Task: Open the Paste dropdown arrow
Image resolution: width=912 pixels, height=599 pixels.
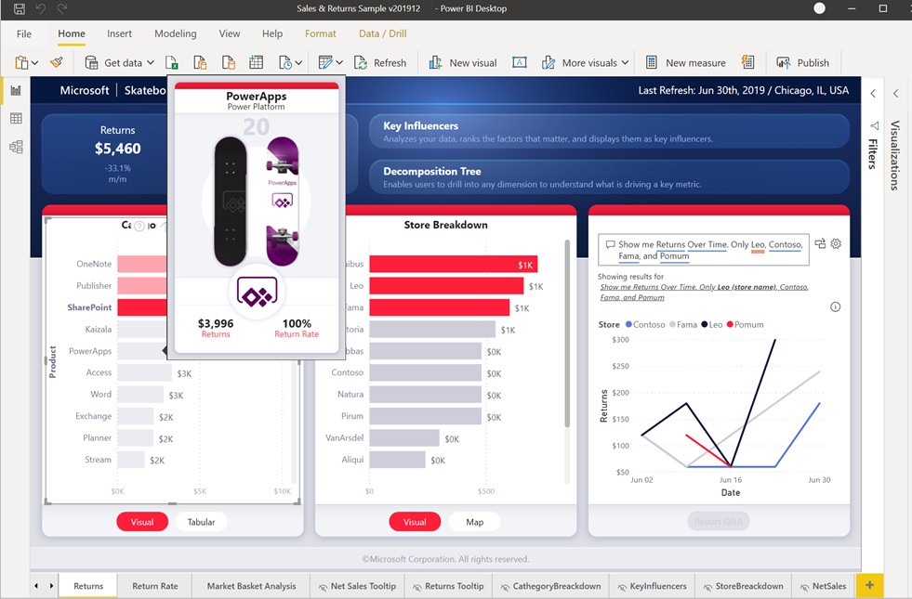Action: coord(35,63)
